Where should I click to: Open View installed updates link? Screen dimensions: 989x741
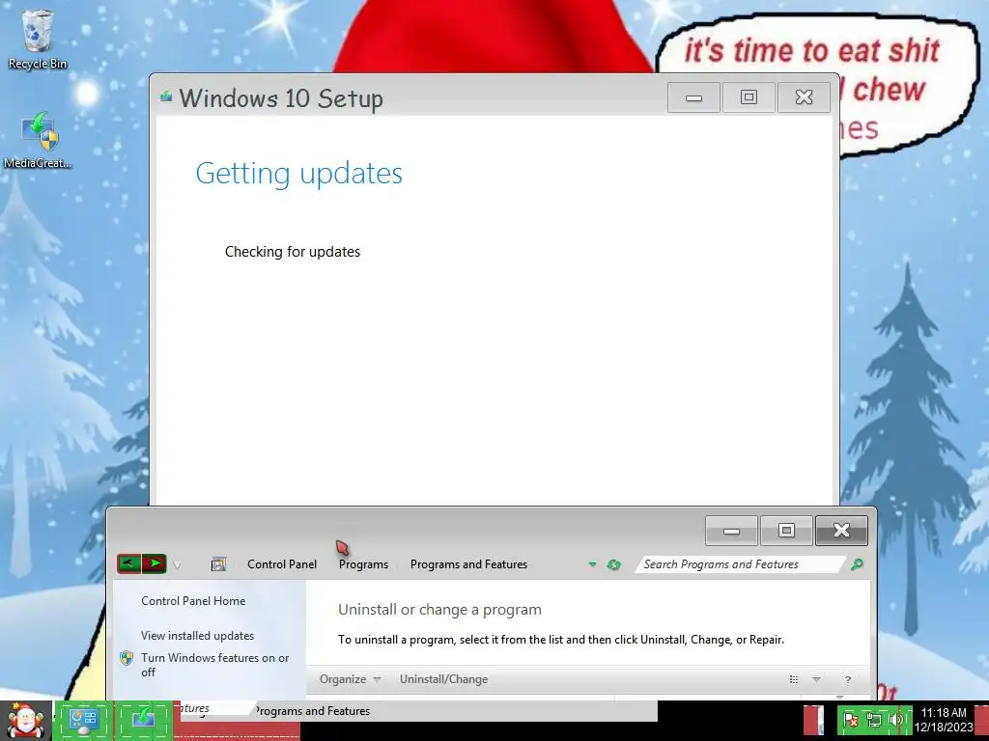(197, 636)
